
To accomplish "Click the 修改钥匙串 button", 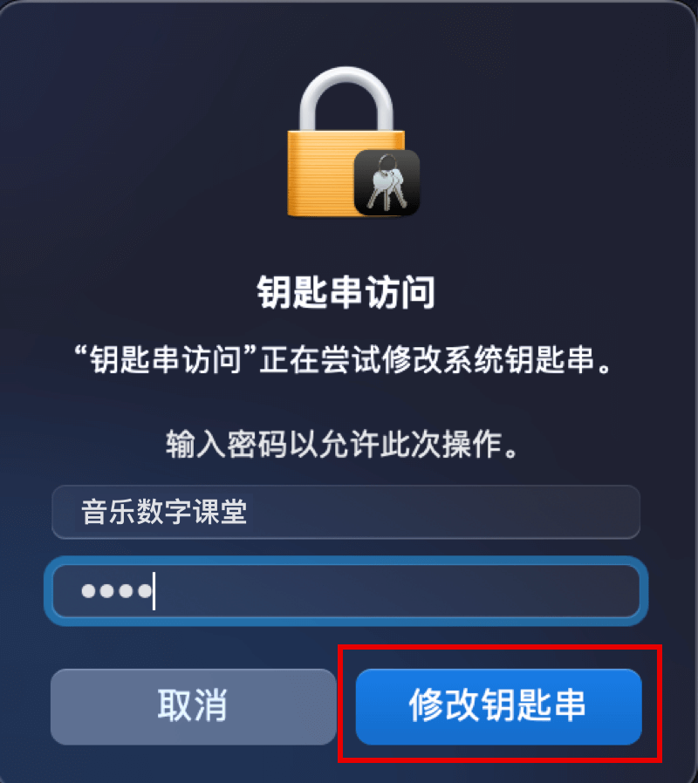I will pyautogui.click(x=499, y=706).
